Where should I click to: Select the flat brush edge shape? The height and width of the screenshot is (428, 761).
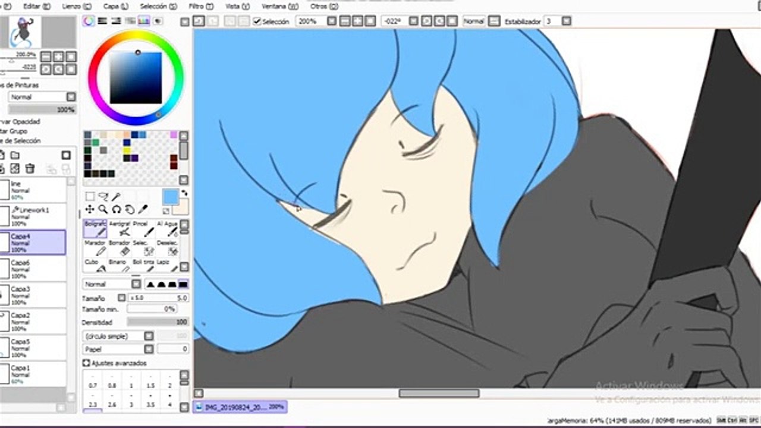click(183, 284)
